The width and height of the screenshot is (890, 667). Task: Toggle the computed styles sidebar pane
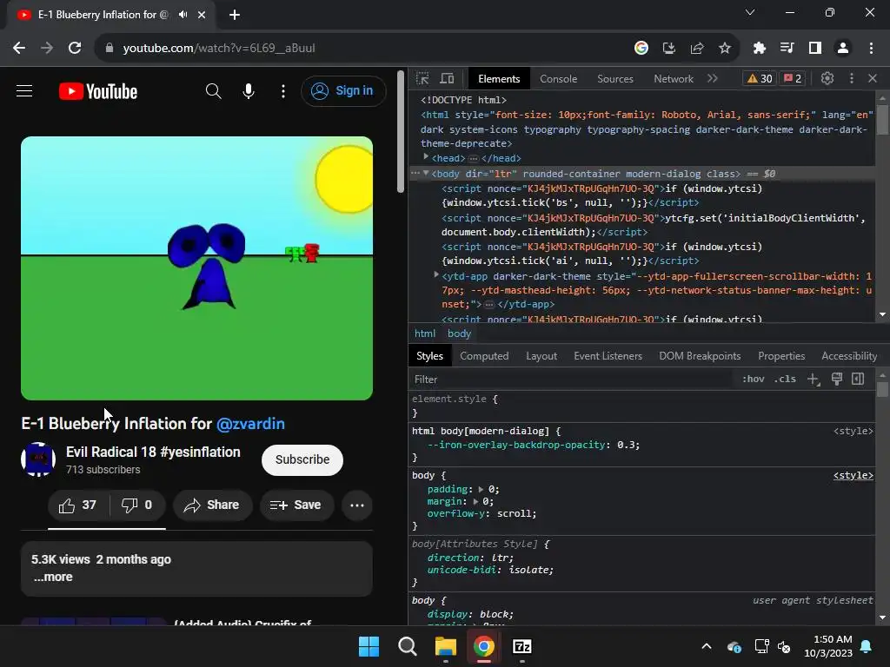tap(858, 379)
